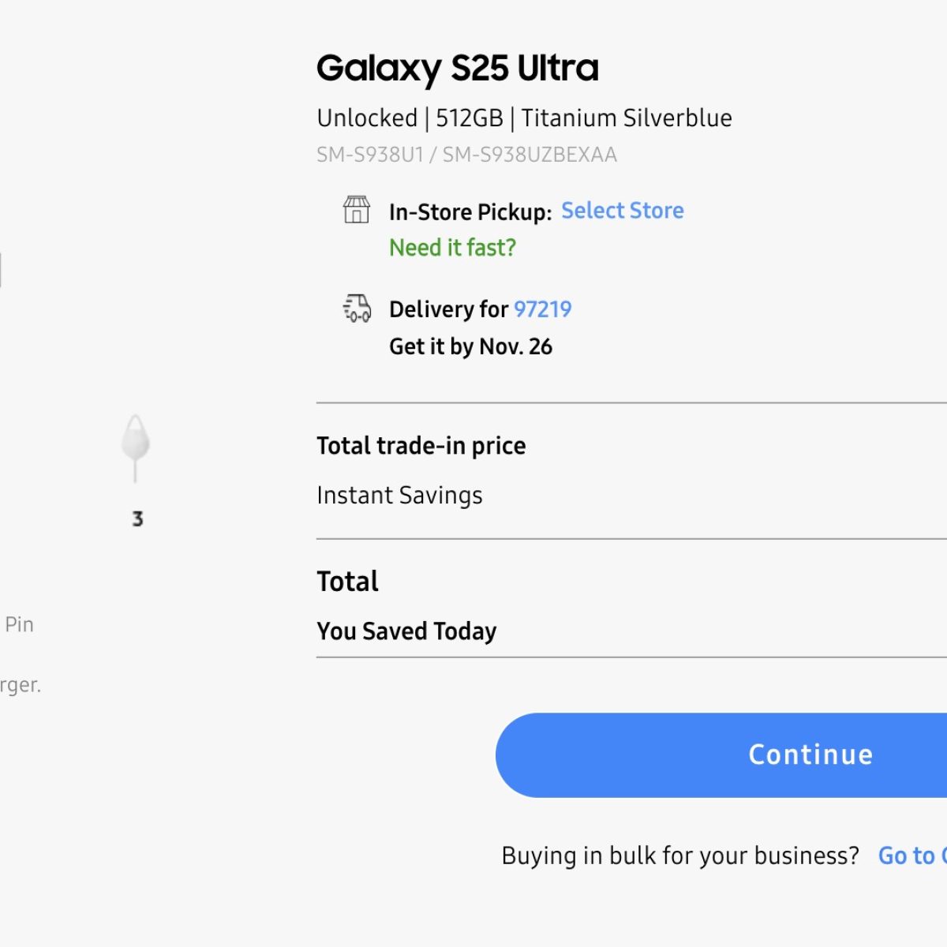The image size is (947, 947).
Task: Click the Total summary heading
Action: pyautogui.click(x=347, y=582)
